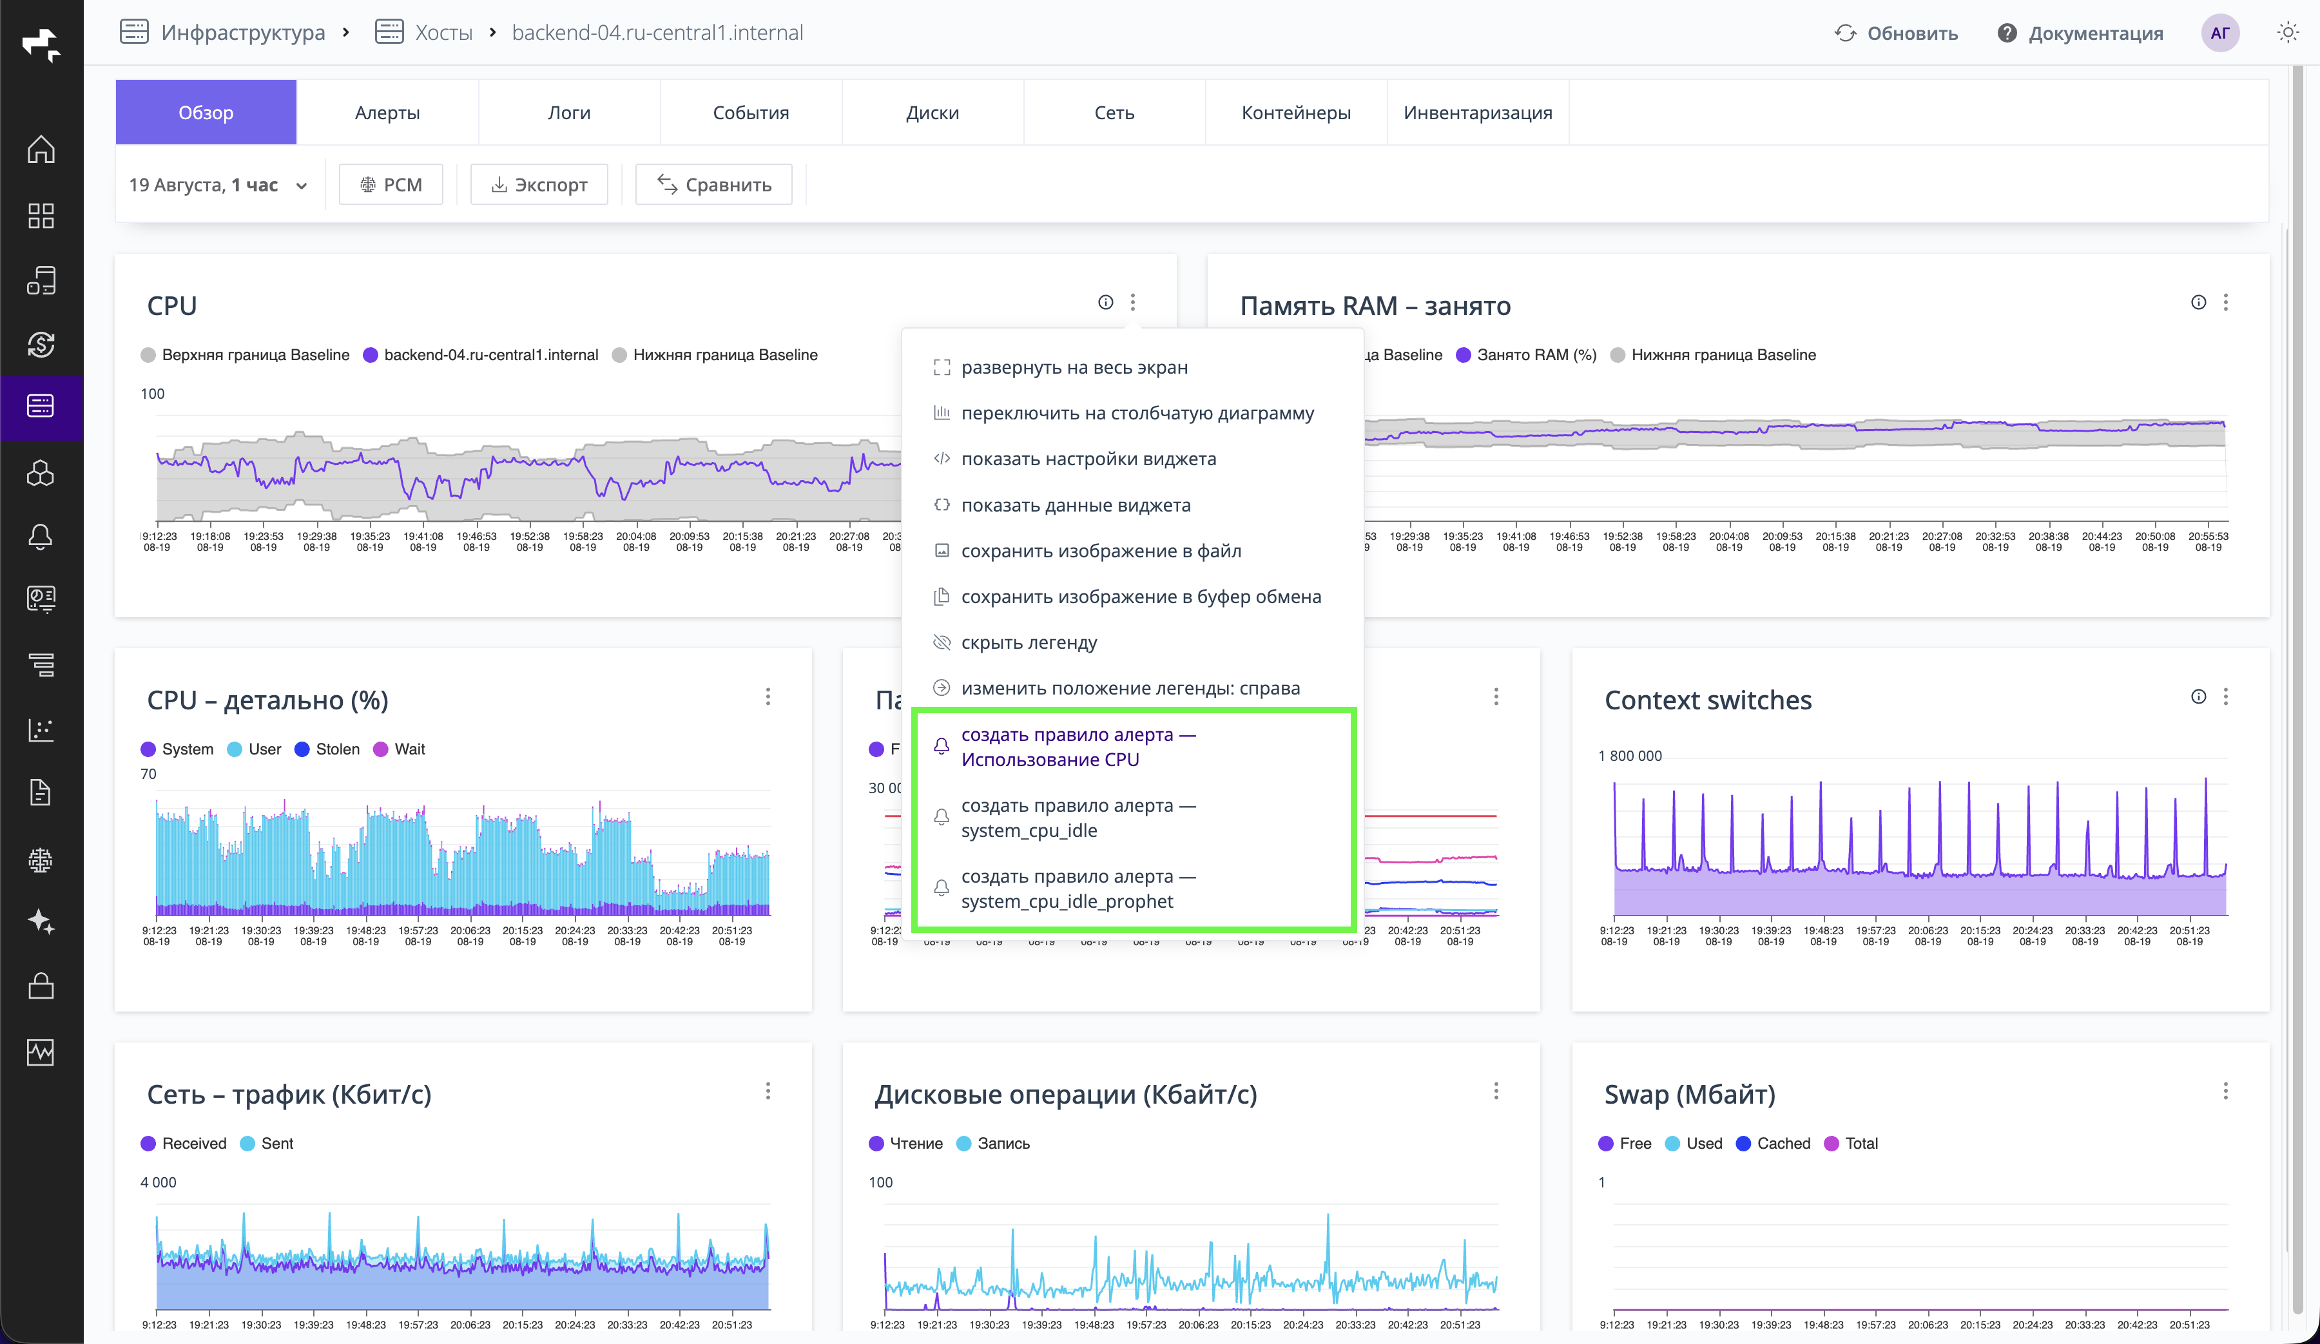Click the stacked lines icon in the sidebar
The width and height of the screenshot is (2320, 1344).
[41, 664]
